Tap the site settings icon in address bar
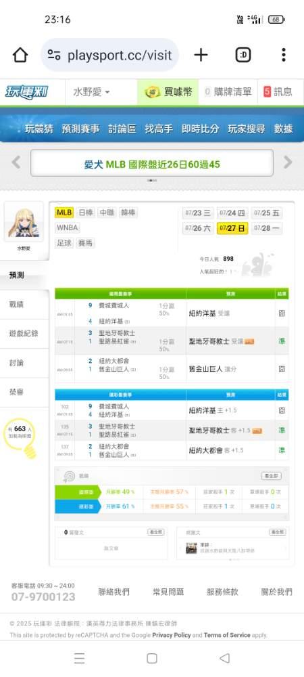Viewport: 304px width, 677px height. (x=54, y=55)
